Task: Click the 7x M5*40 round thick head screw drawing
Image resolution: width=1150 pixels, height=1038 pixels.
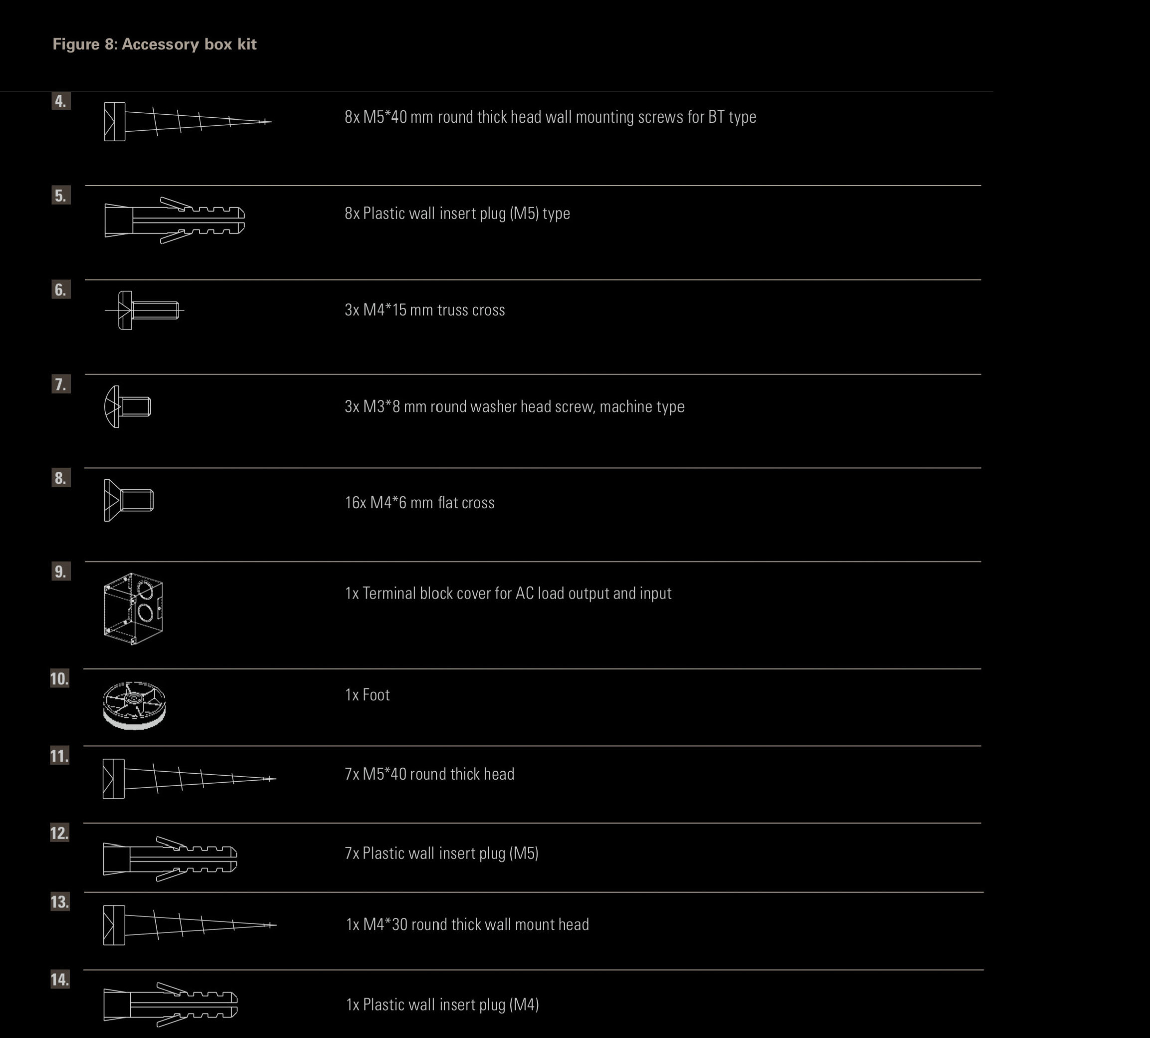Action: [189, 779]
